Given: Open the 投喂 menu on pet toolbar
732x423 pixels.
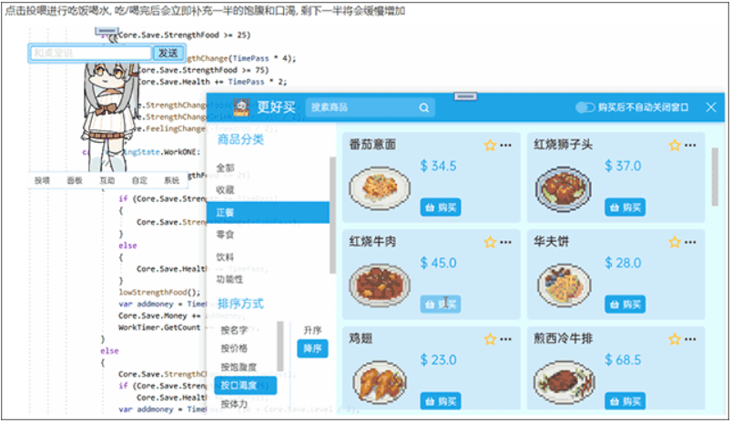Looking at the screenshot, I should [x=43, y=181].
